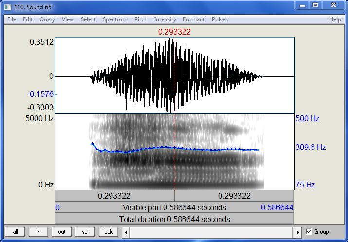Screen dimensions: 348x242
Task: Click the '110. Sound ri5' window title
Action: [33, 7]
